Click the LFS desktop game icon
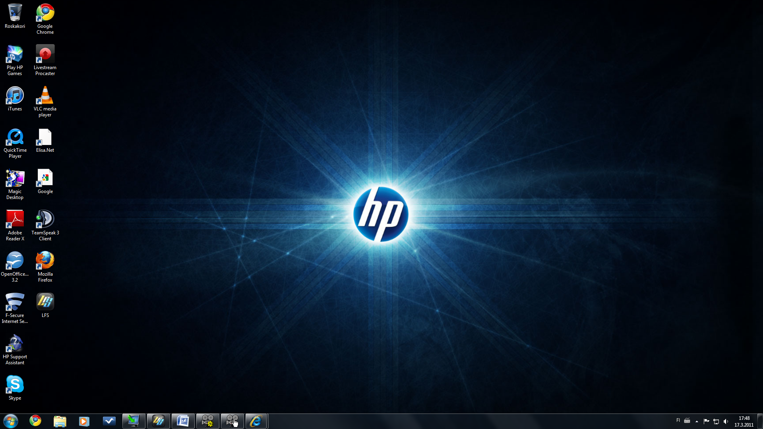The width and height of the screenshot is (763, 429). [x=45, y=302]
